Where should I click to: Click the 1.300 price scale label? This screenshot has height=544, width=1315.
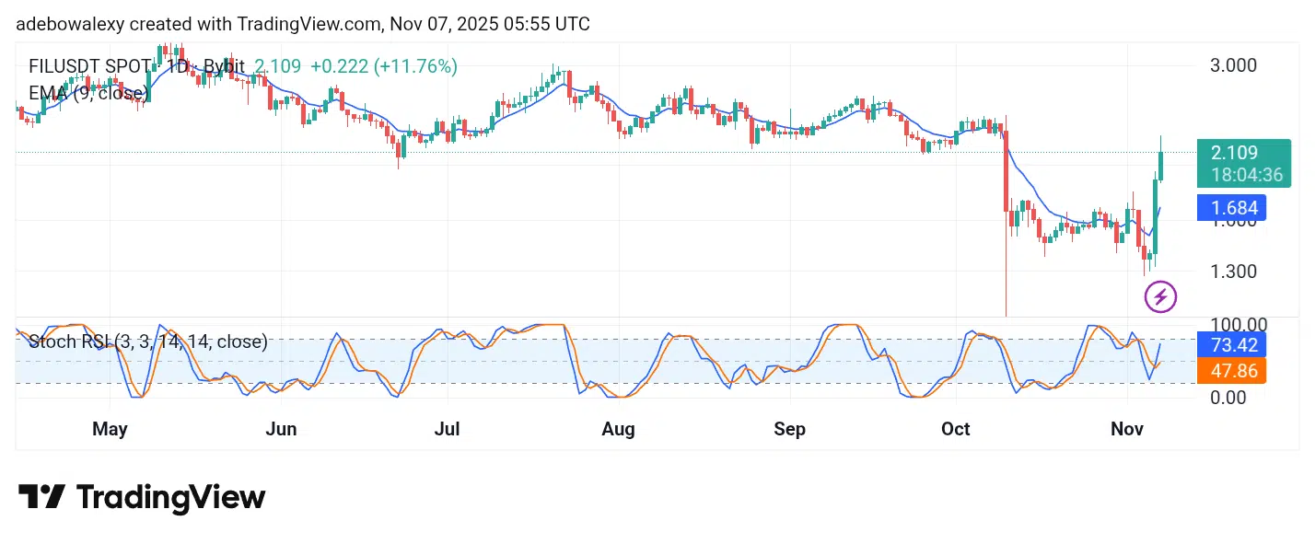point(1233,272)
